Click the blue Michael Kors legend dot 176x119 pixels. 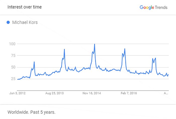[8, 22]
